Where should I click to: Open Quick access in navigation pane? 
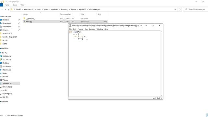tap(6, 17)
